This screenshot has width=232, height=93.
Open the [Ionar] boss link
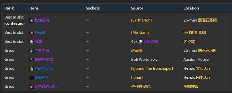(137, 77)
